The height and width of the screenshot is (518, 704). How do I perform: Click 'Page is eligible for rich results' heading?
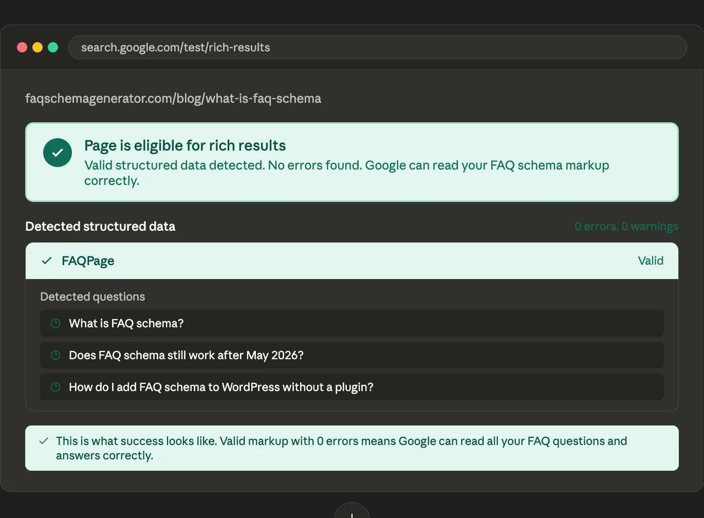[185, 145]
